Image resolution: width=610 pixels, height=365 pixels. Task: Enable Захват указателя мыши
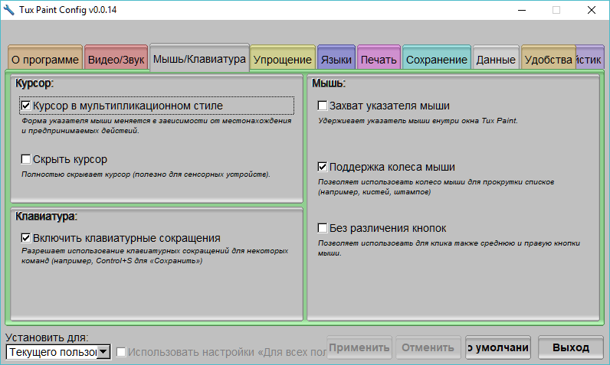pos(323,106)
